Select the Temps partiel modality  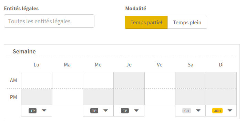pos(146,22)
